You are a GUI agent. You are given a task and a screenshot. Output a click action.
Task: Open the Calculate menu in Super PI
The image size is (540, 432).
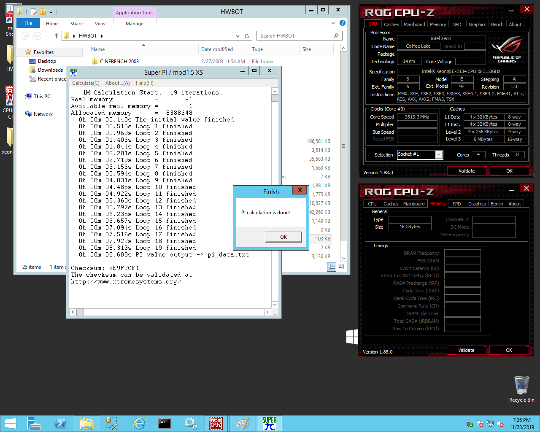(x=86, y=83)
